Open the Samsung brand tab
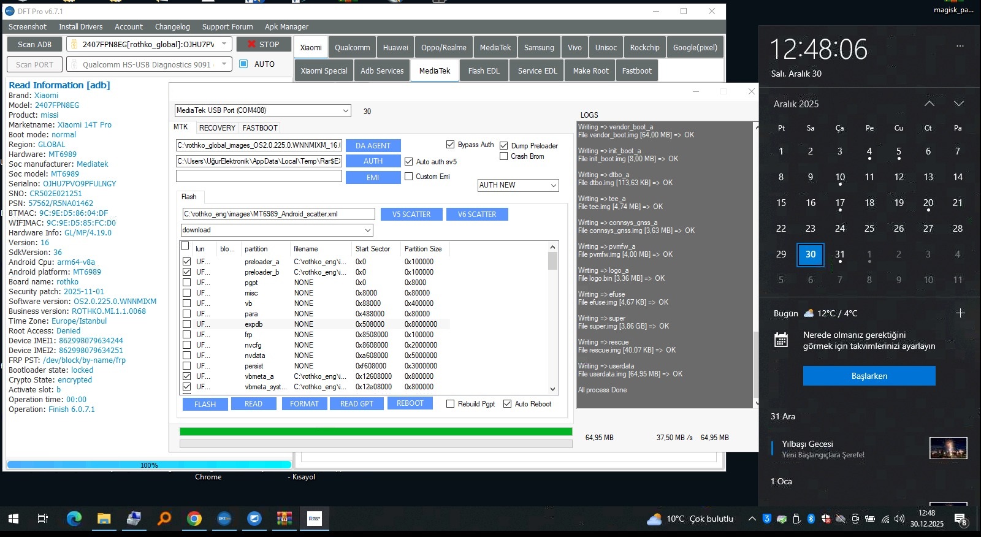Screen dimensions: 981x537 [x=539, y=47]
